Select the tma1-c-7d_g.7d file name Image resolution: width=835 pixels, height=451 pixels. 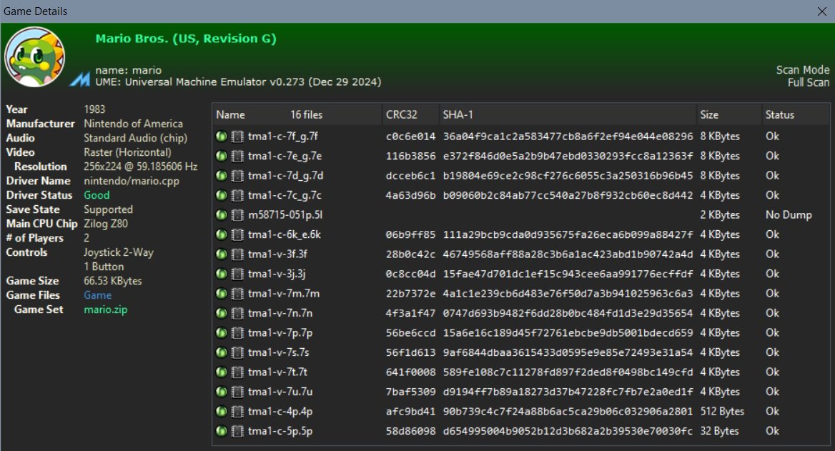coord(285,176)
